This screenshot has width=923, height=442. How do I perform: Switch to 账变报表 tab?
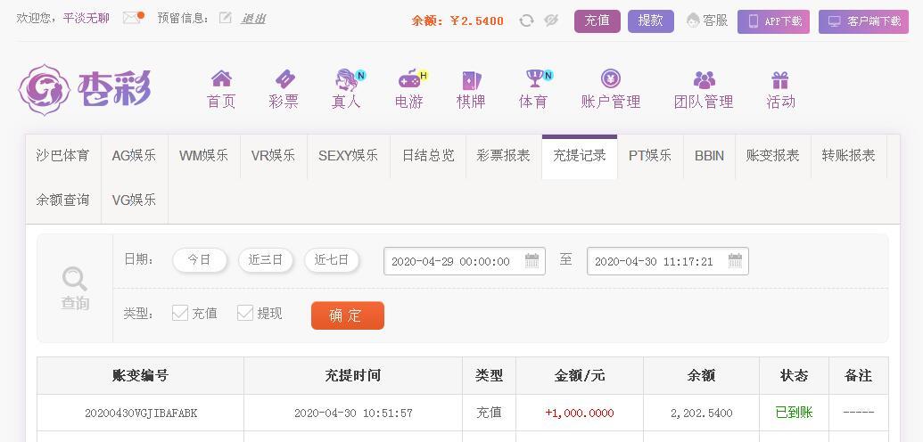(x=773, y=156)
